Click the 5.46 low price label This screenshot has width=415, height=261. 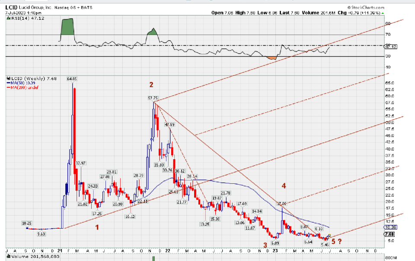(325, 245)
